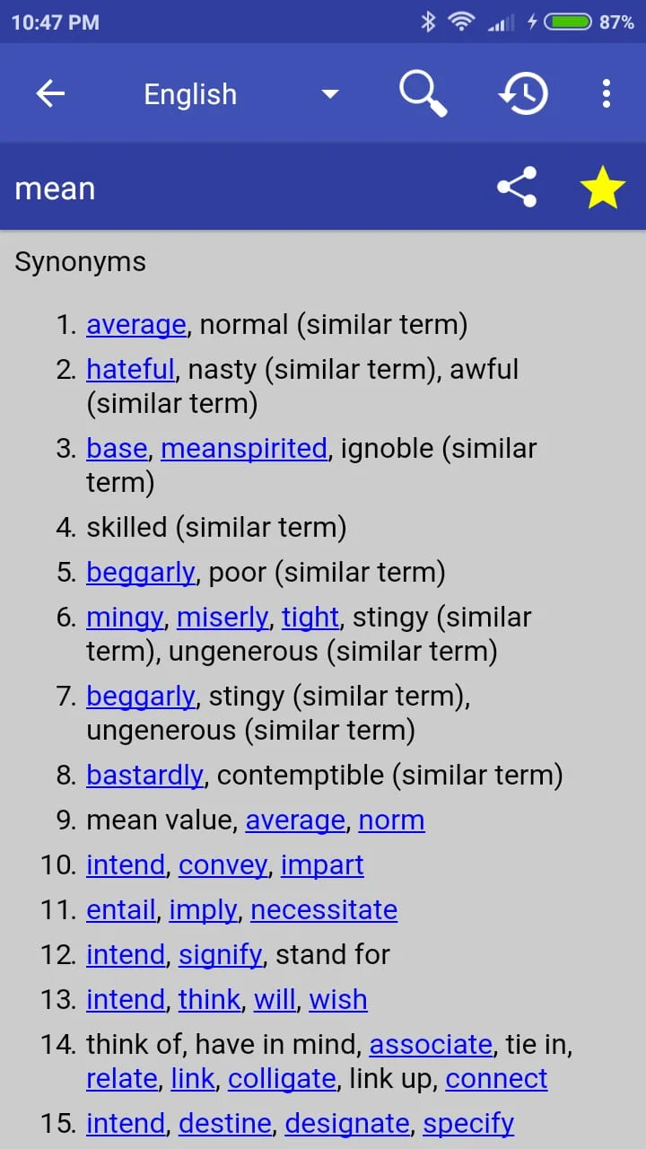Viewport: 646px width, 1149px height.
Task: Toggle the yellow favorite star
Action: coord(602,188)
